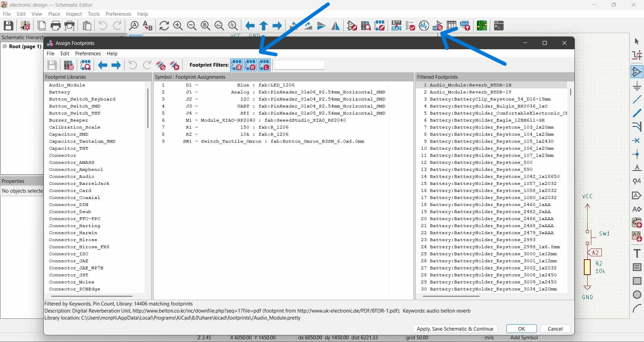Select the Button_Switch_SMD footprint library
The width and height of the screenshot is (644, 342).
pyautogui.click(x=75, y=106)
